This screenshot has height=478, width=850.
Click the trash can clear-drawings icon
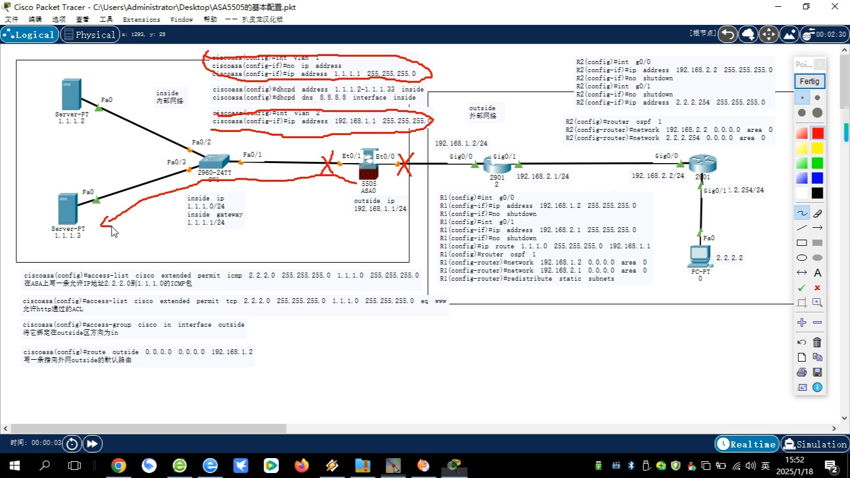pos(818,342)
